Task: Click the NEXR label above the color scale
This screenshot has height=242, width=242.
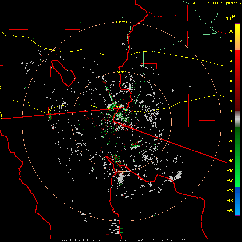Action: tap(236, 16)
